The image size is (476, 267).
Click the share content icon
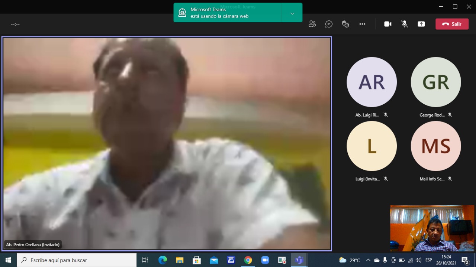(x=421, y=24)
